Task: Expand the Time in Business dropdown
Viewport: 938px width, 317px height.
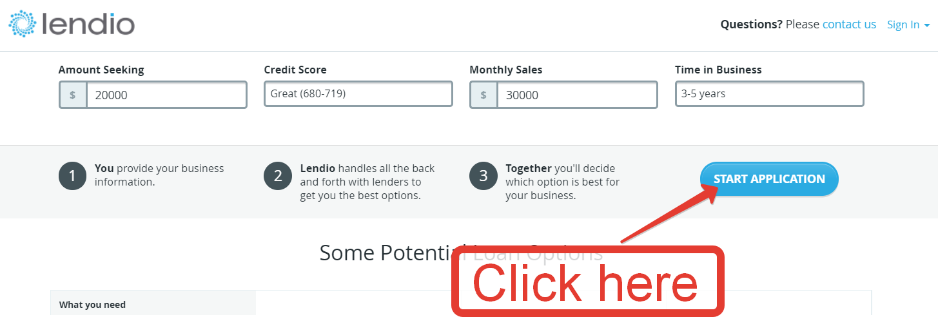Action: 768,94
